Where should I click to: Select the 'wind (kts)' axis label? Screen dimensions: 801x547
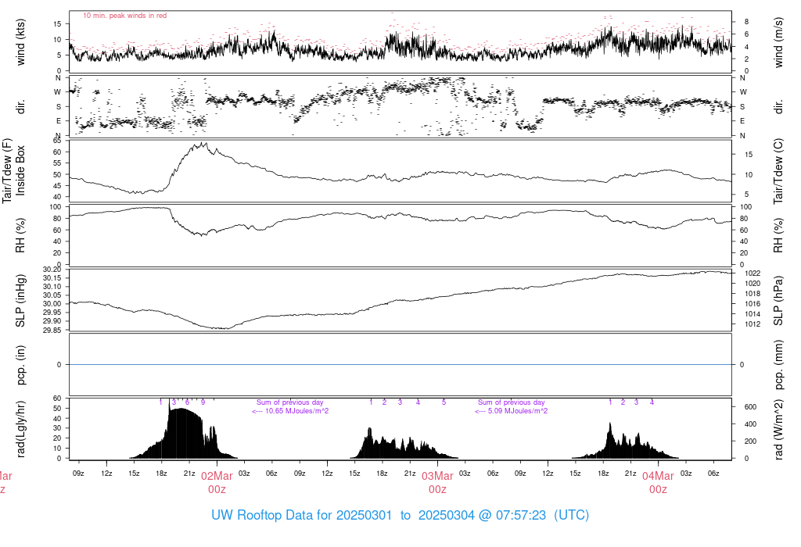20,42
